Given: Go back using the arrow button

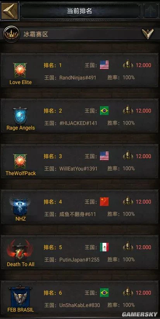Looking at the screenshot, I should pyautogui.click(x=10, y=11).
